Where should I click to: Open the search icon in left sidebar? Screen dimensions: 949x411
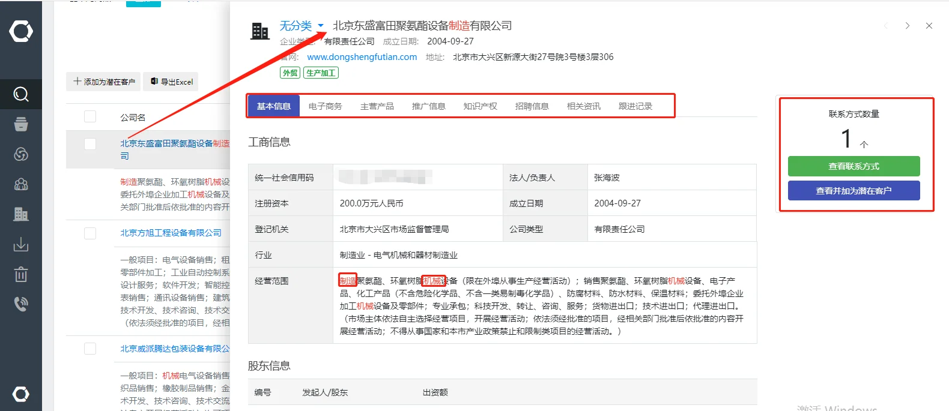[21, 94]
